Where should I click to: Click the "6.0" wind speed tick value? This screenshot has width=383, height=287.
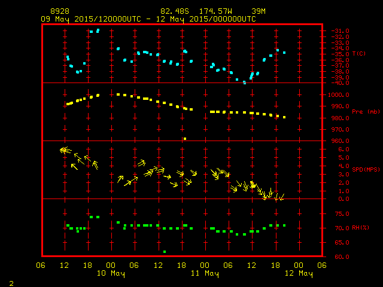coord(344,149)
